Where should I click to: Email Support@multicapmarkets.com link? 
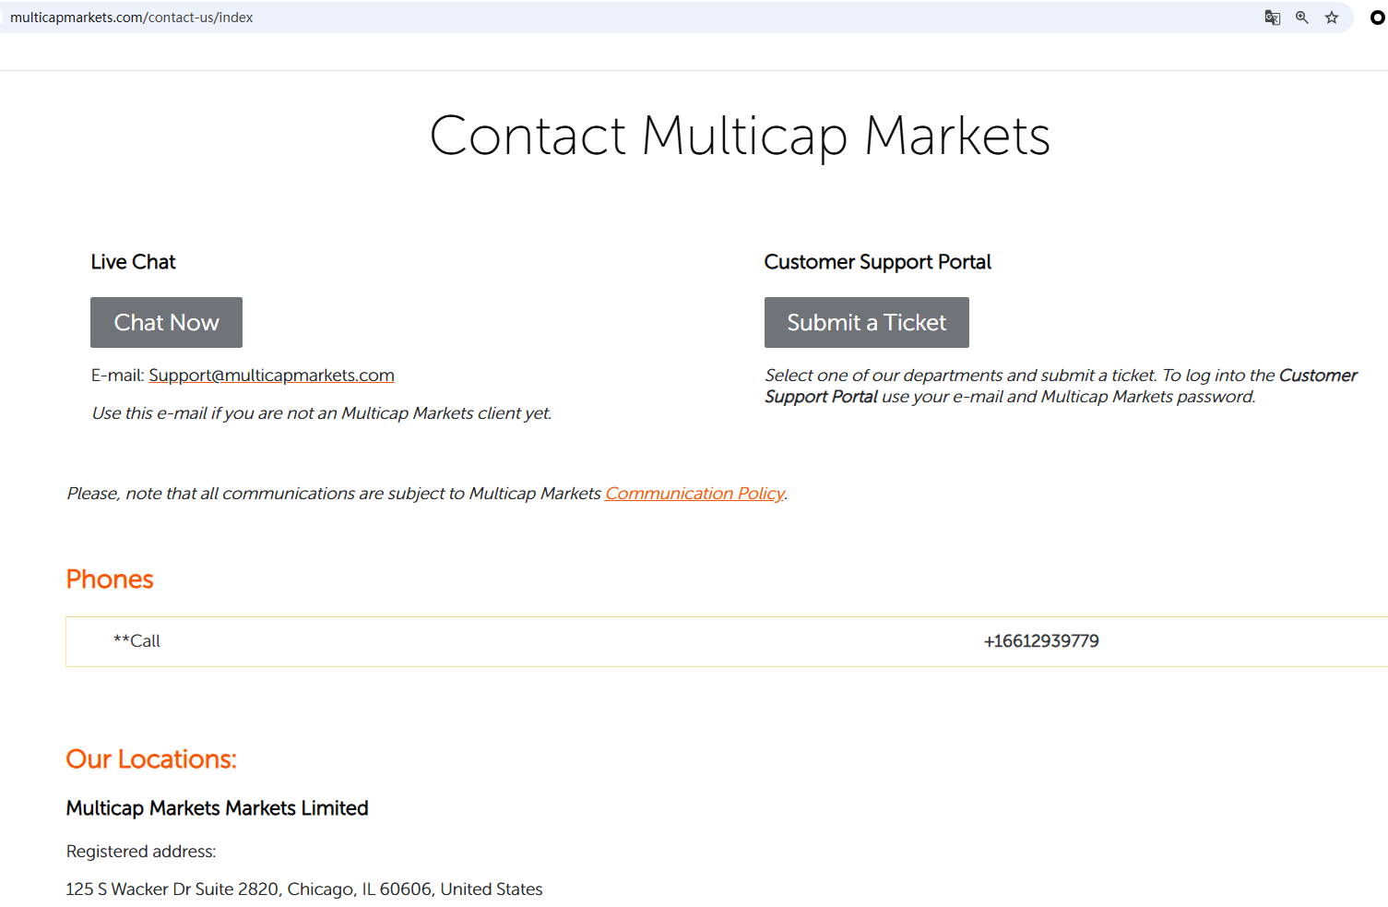(272, 376)
